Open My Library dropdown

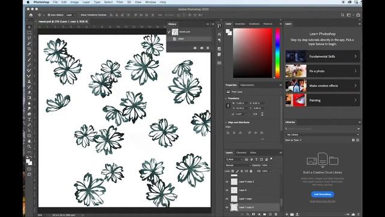click(x=322, y=134)
